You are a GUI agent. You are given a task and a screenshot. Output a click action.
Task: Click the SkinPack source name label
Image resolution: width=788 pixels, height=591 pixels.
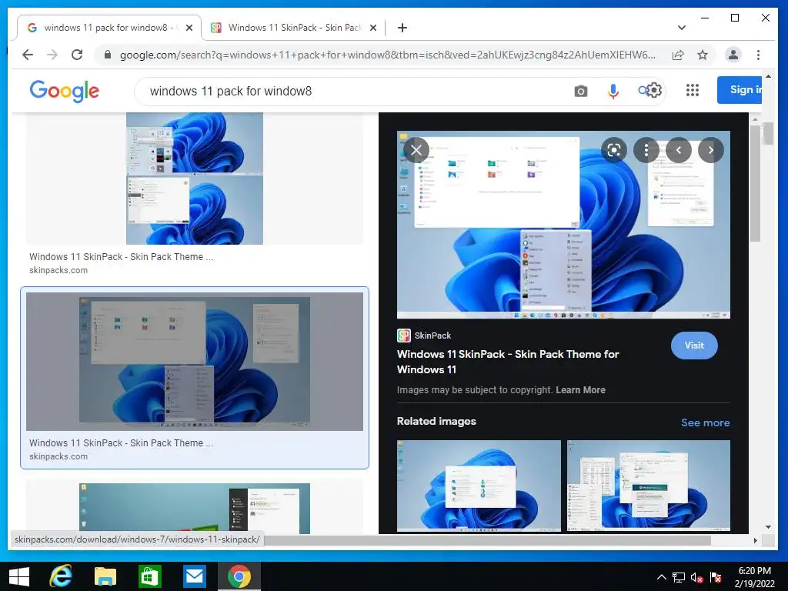tap(432, 336)
